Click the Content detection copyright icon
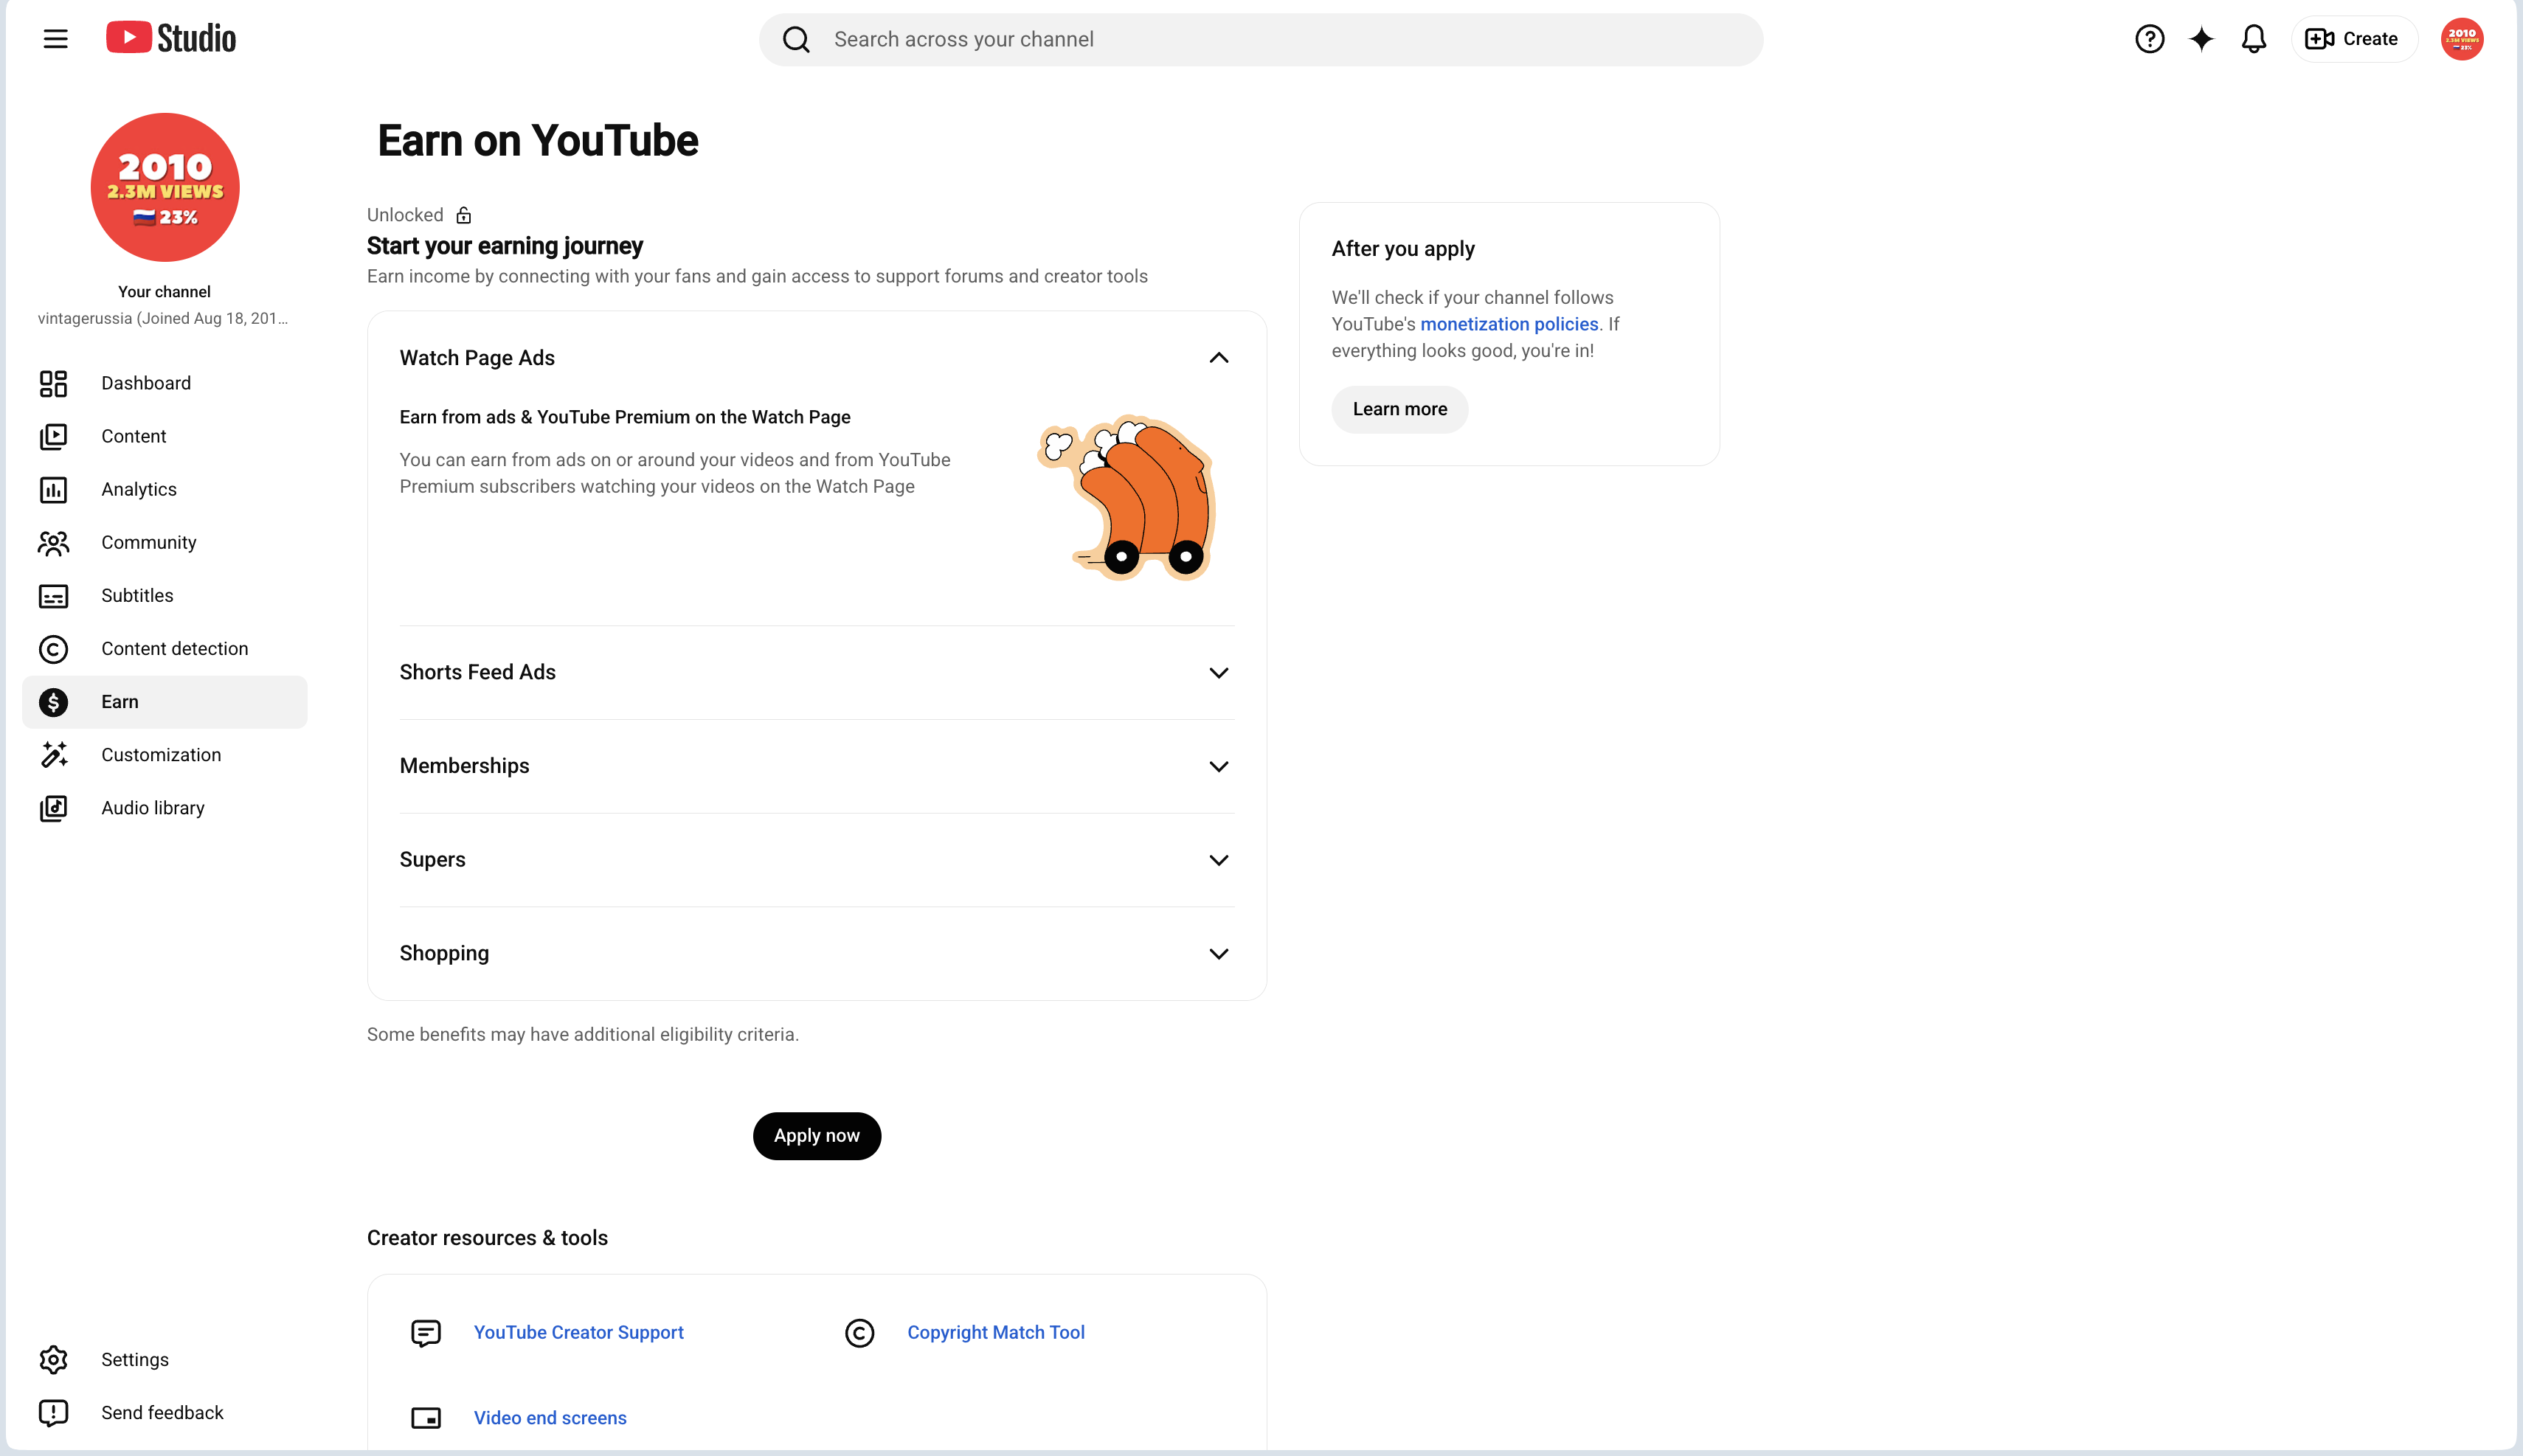This screenshot has width=2523, height=1456. point(53,649)
